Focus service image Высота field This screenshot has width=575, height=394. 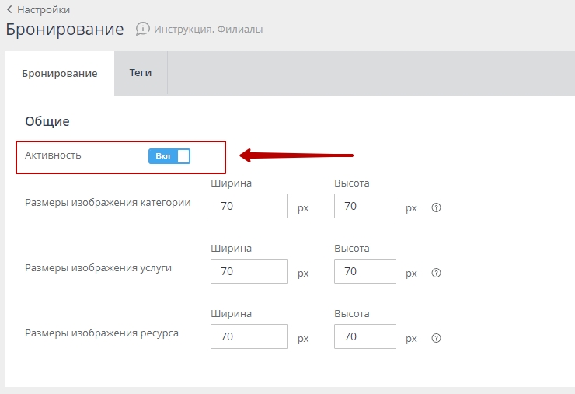pyautogui.click(x=365, y=272)
